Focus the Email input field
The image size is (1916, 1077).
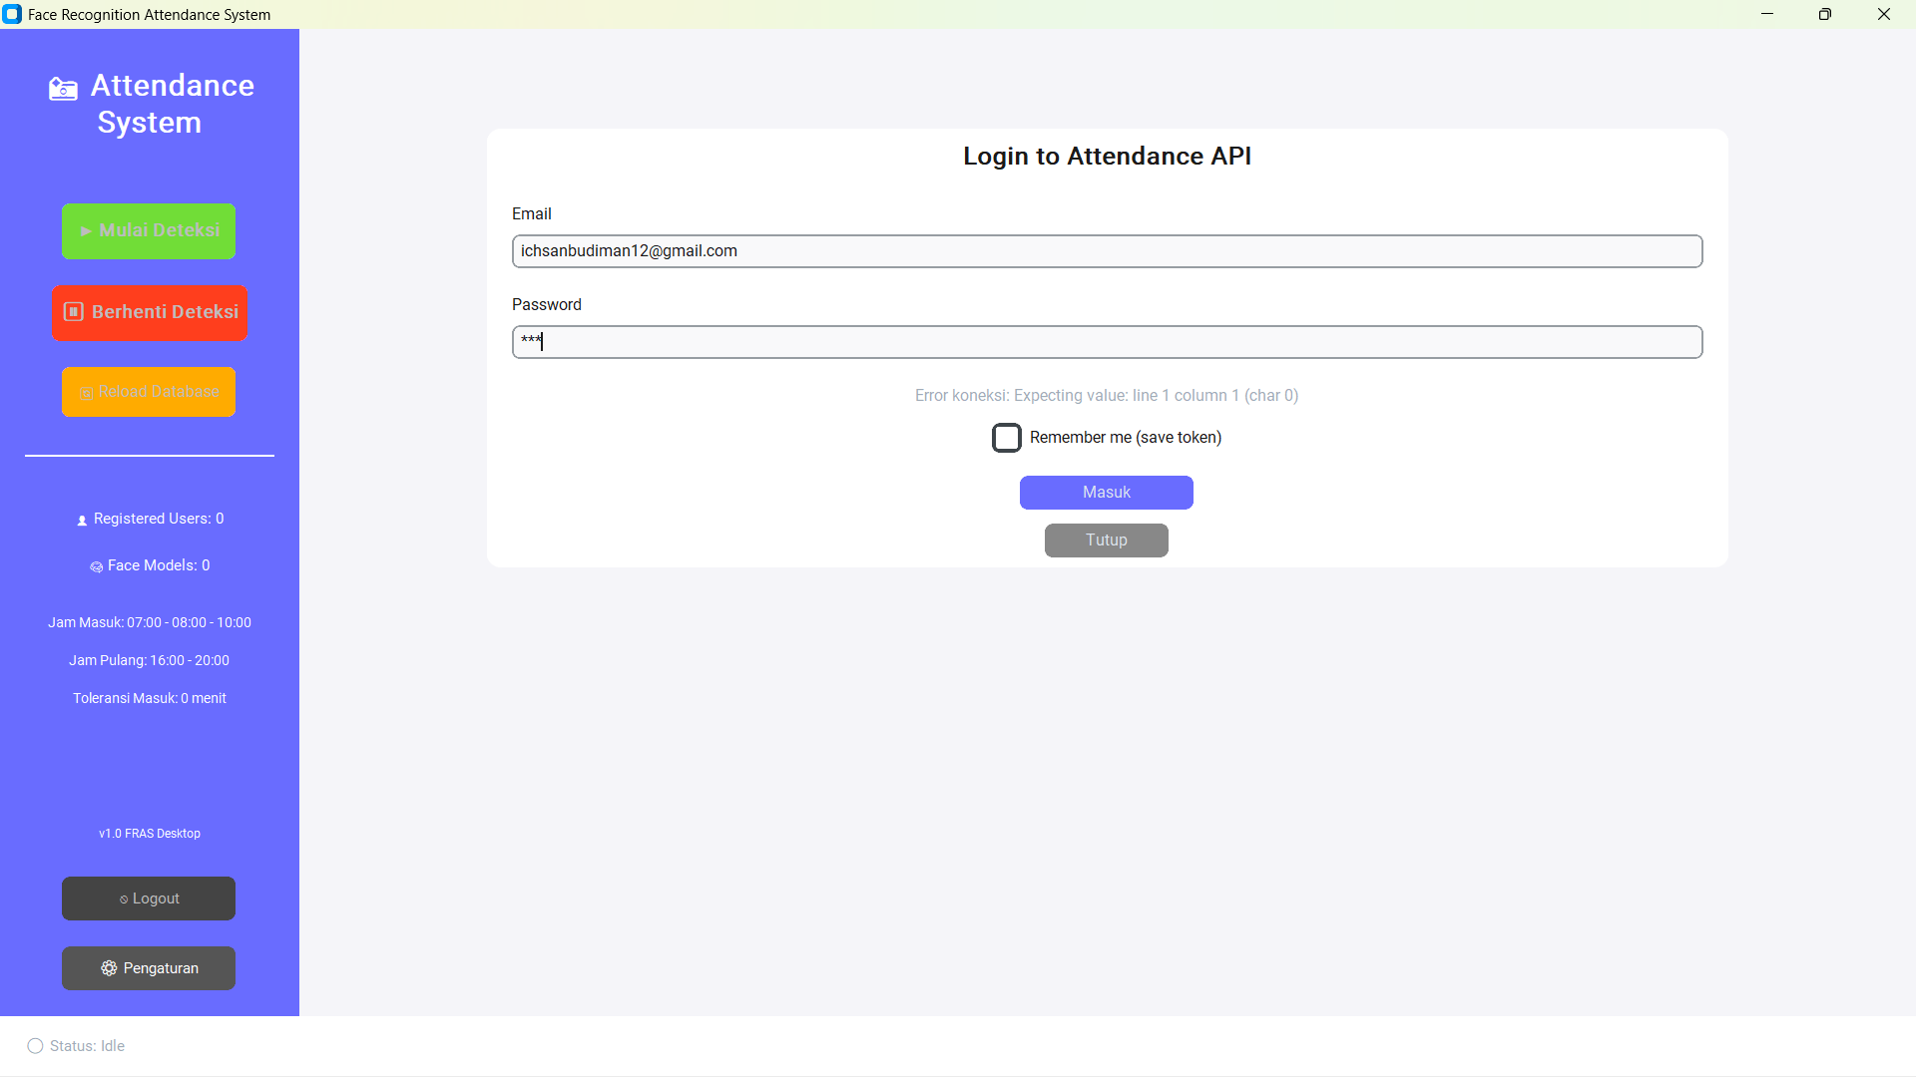tap(1107, 251)
